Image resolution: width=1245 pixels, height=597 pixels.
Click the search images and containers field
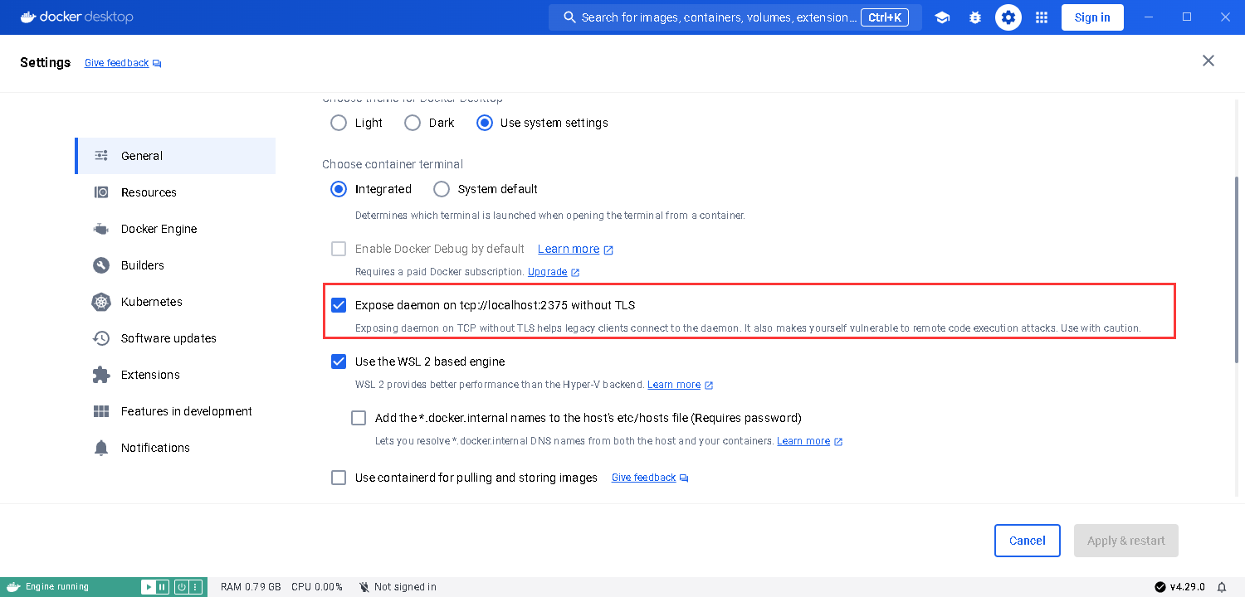pyautogui.click(x=735, y=17)
